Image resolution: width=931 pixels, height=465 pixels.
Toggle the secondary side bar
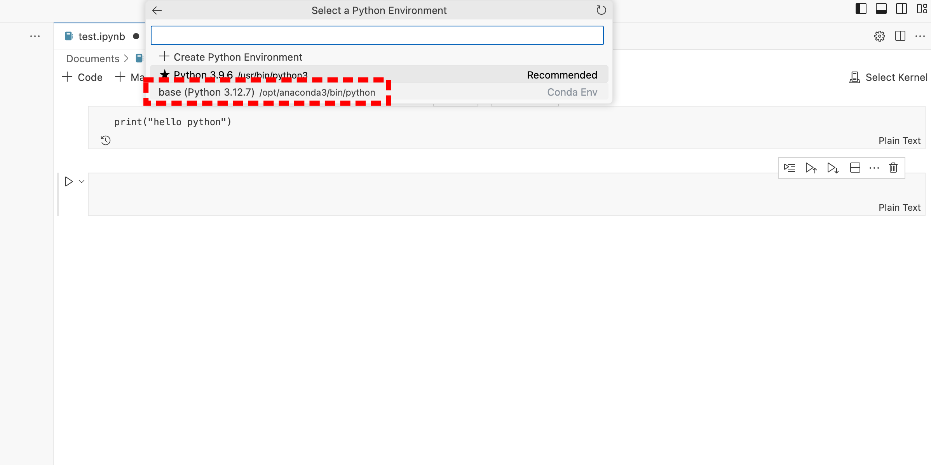[x=901, y=9]
